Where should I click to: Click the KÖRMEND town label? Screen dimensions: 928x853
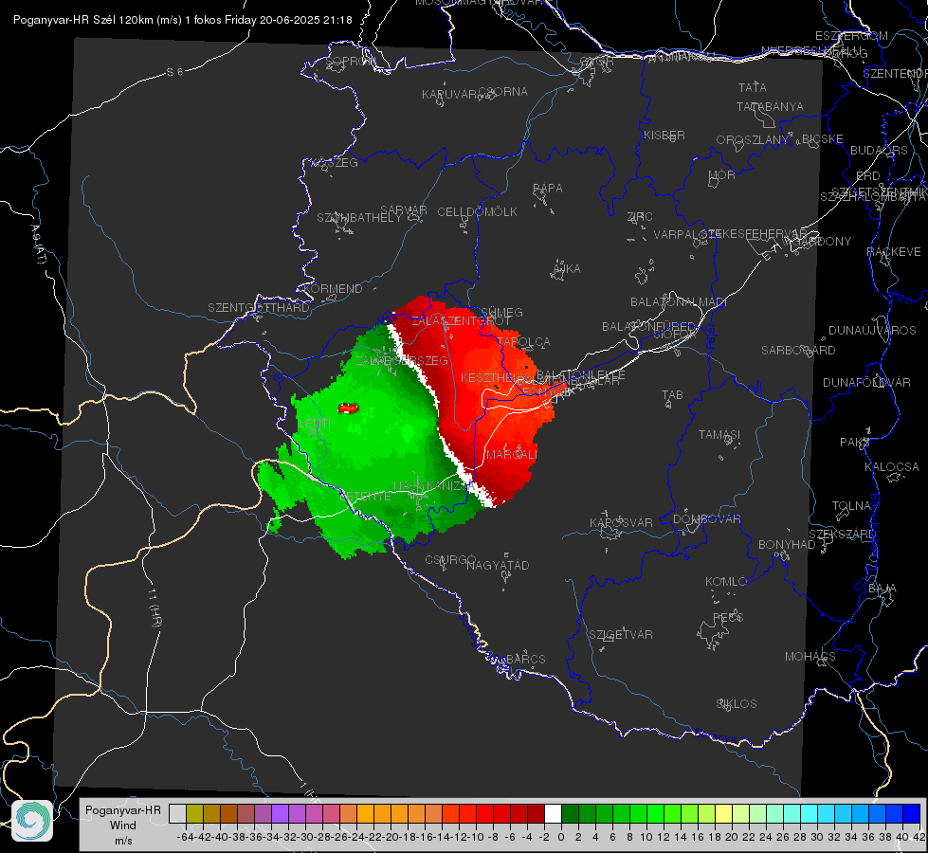332,289
